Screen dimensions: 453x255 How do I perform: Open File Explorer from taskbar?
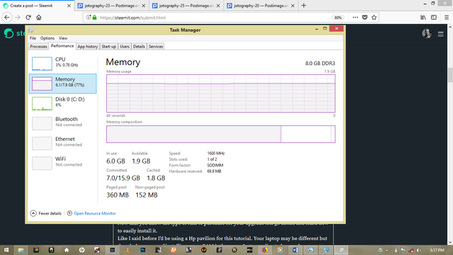click(21, 250)
